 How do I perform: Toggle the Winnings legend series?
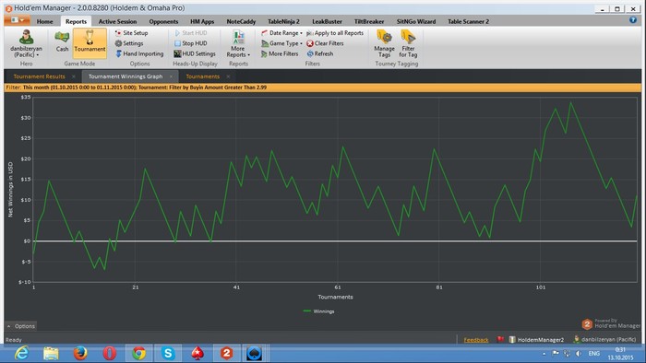(318, 311)
